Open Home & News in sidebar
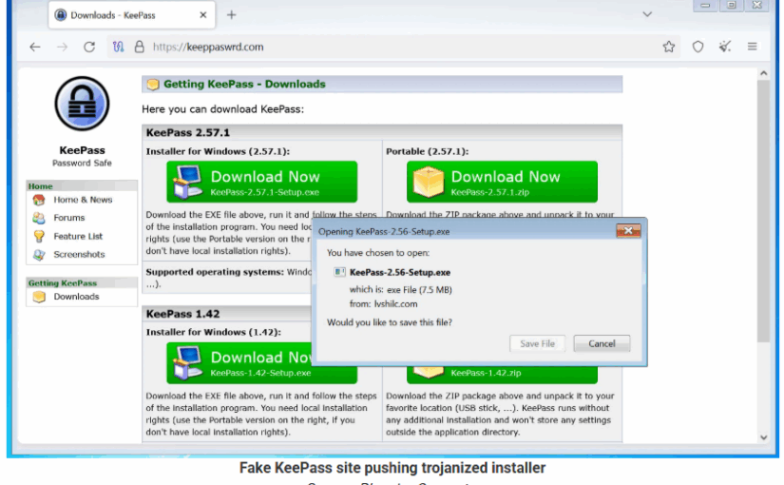 pos(83,200)
